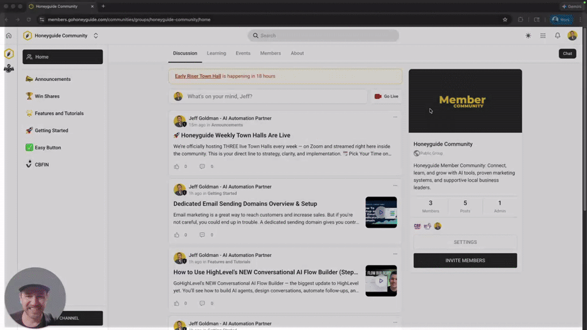The height and width of the screenshot is (330, 587).
Task: Open the apps grid icon
Action: coord(543,36)
